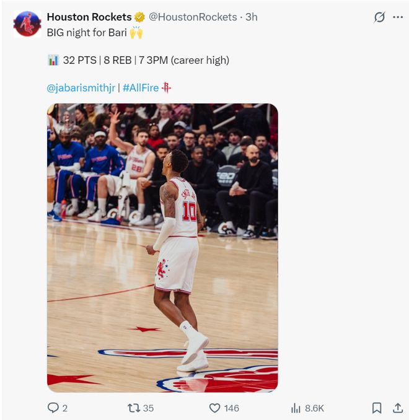The height and width of the screenshot is (420, 409).
Task: Open the view analytics bar chart icon
Action: (296, 408)
